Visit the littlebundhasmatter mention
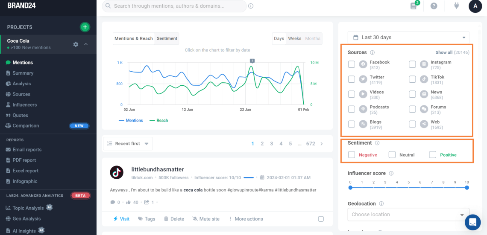The image size is (487, 235). pos(121,219)
